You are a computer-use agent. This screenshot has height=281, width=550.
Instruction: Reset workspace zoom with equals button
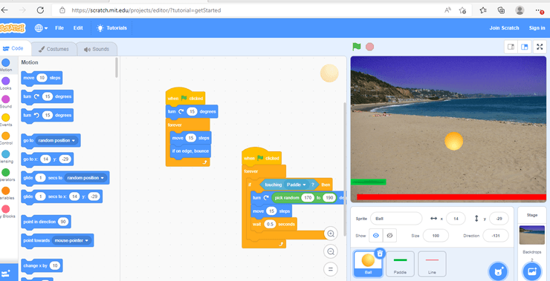coord(331,269)
